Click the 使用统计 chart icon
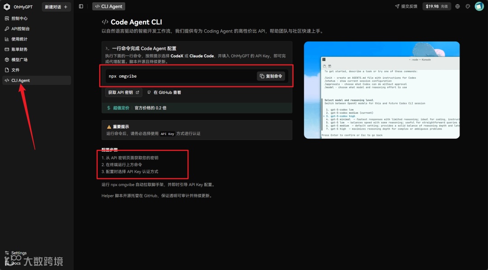This screenshot has height=270, width=488. point(7,39)
